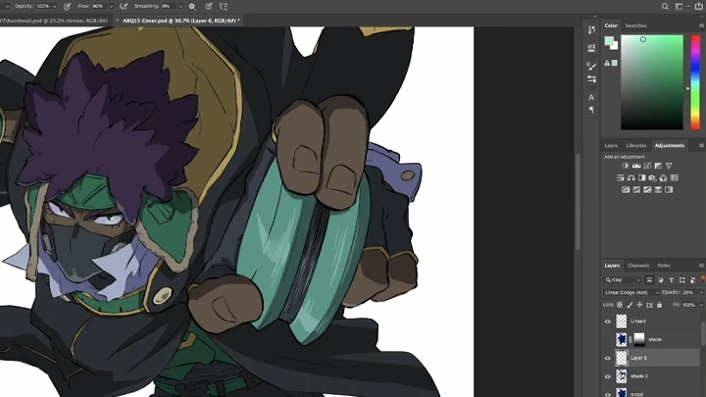This screenshot has width=706, height=397.
Task: Add a Brightness/Contrast adjustment
Action: [626, 166]
